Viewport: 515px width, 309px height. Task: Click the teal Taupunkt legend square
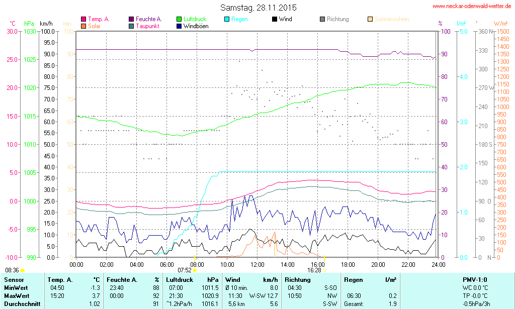tap(131, 26)
